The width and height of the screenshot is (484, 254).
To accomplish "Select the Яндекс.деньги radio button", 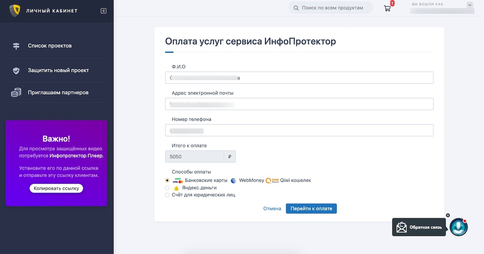I will [167, 188].
